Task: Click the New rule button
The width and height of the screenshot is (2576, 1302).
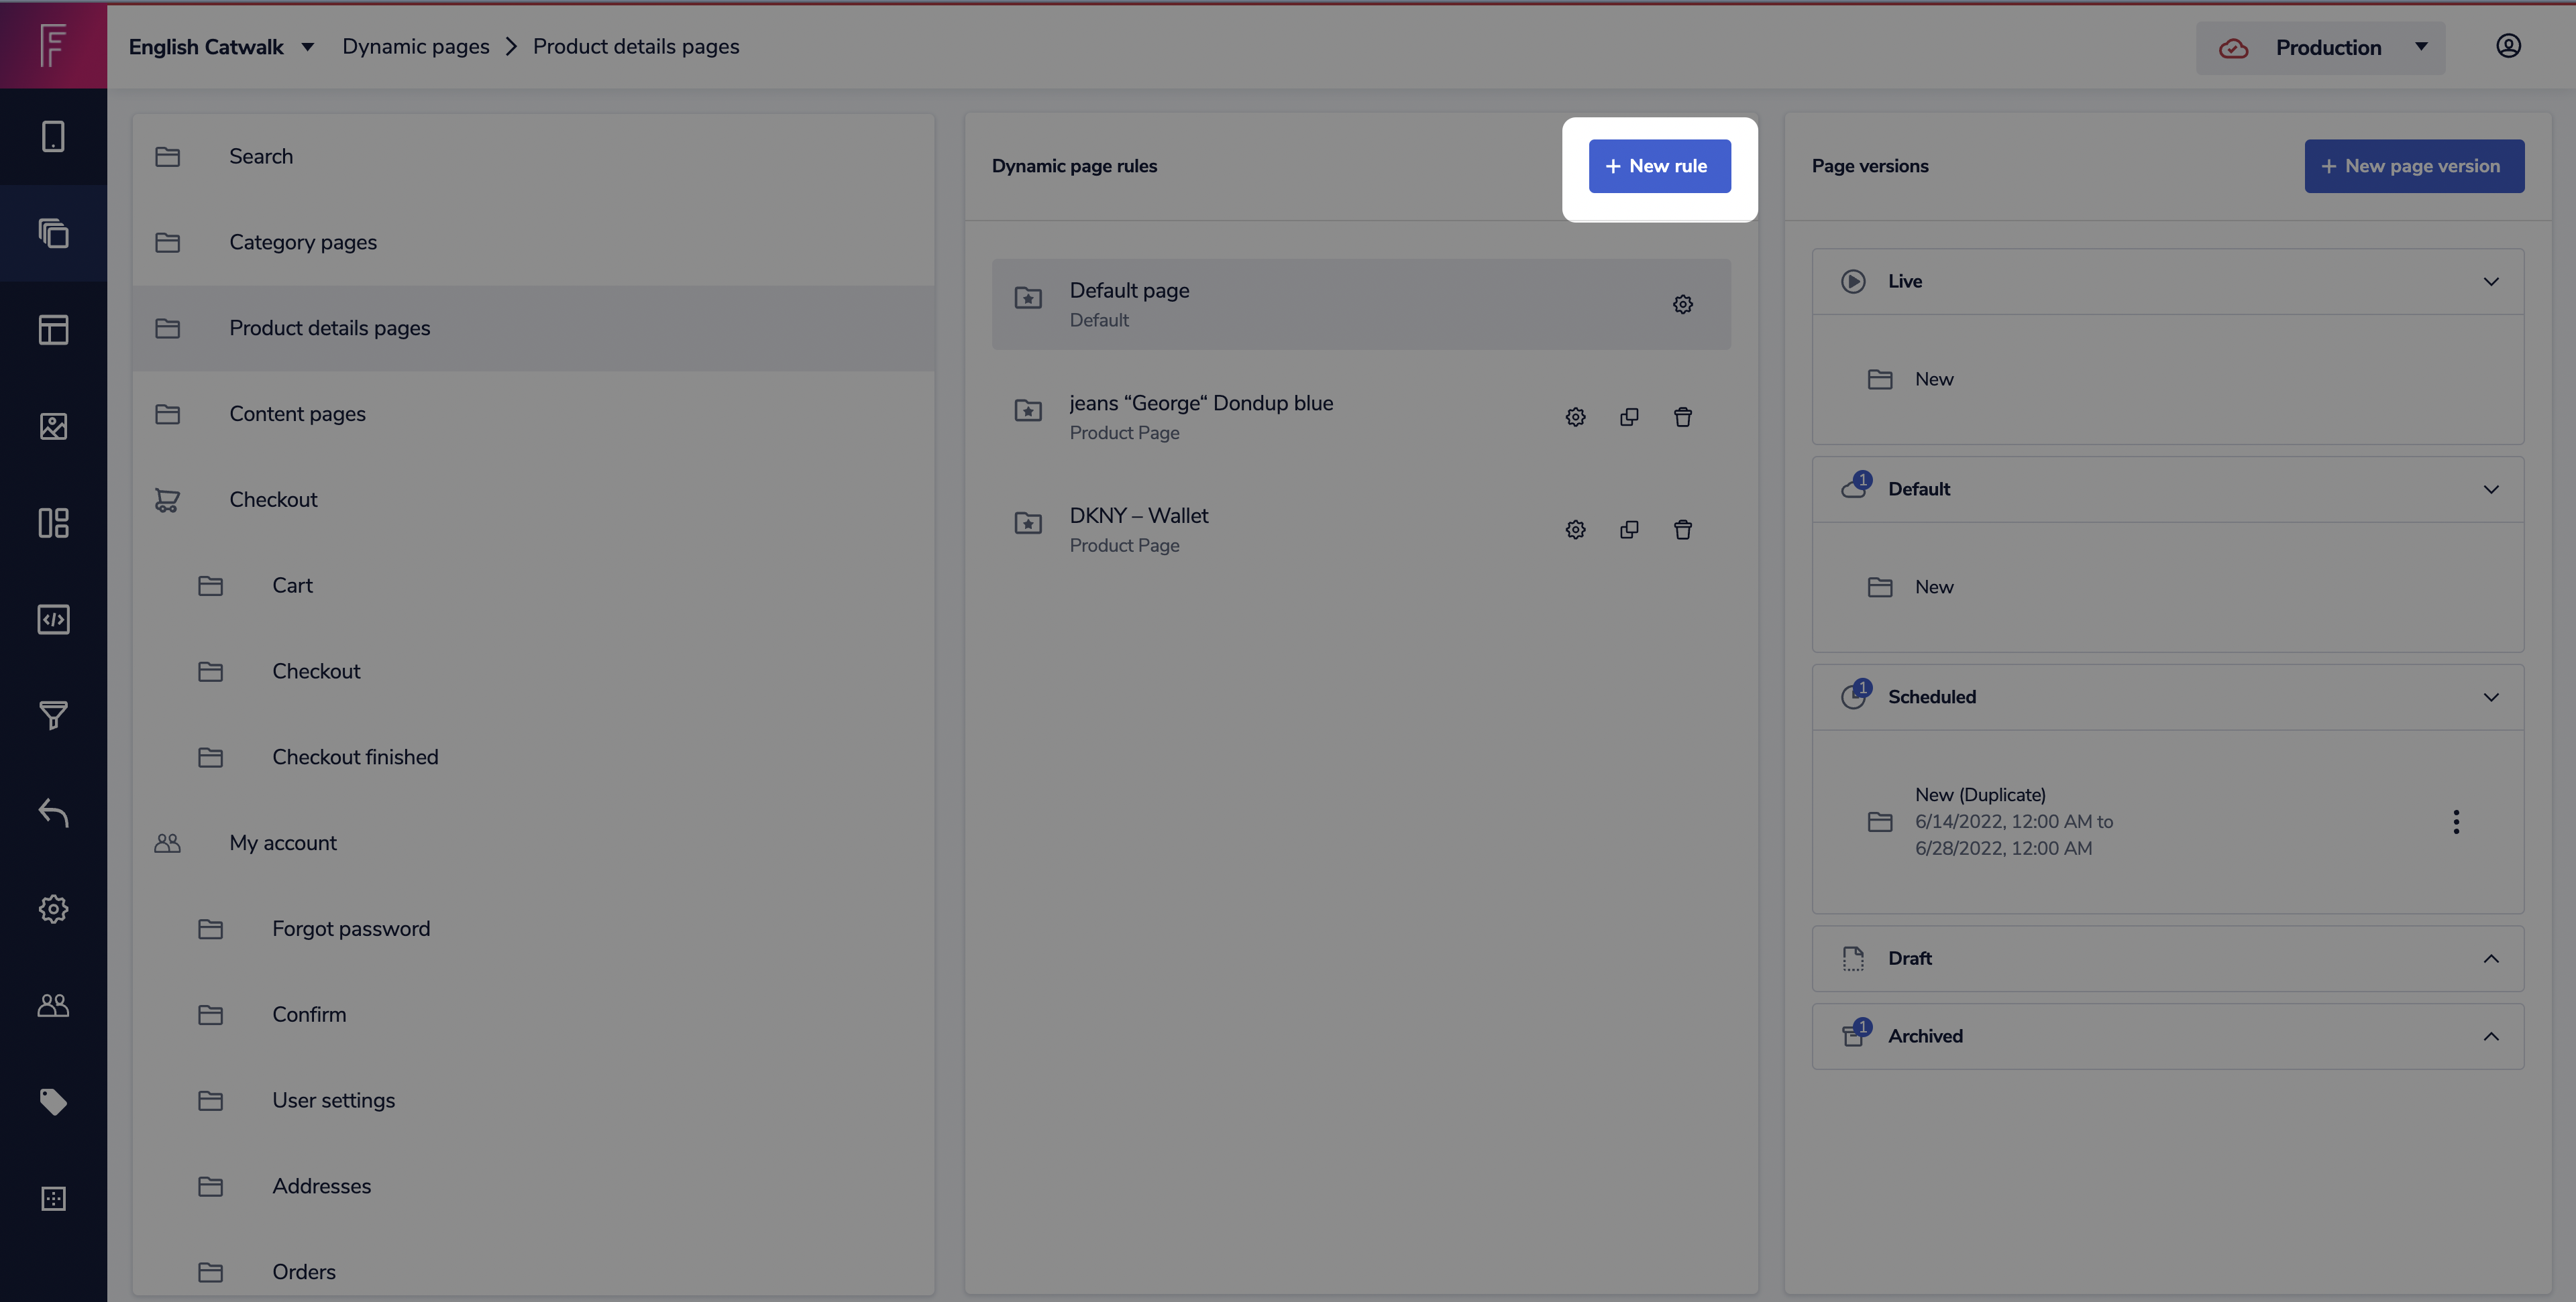Action: 1659,166
